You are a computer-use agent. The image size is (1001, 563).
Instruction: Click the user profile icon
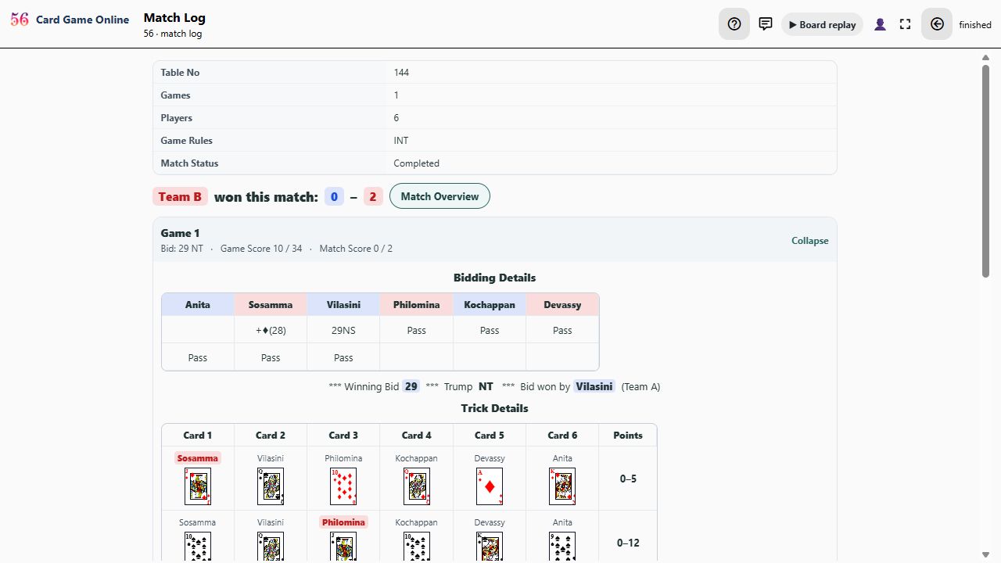(880, 24)
